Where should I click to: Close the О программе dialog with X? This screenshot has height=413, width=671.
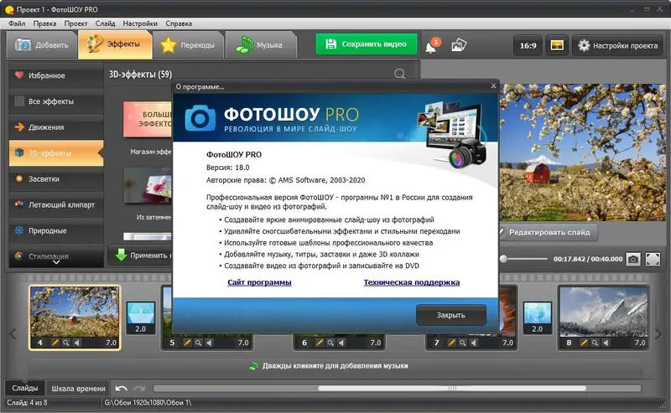(493, 86)
